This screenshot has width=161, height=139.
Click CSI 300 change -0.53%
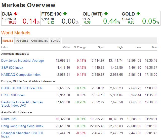tap(81, 133)
